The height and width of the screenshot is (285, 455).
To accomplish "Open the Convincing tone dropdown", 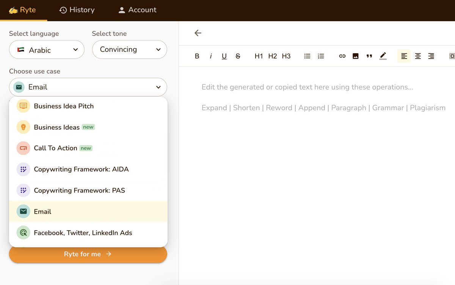I will [x=130, y=50].
